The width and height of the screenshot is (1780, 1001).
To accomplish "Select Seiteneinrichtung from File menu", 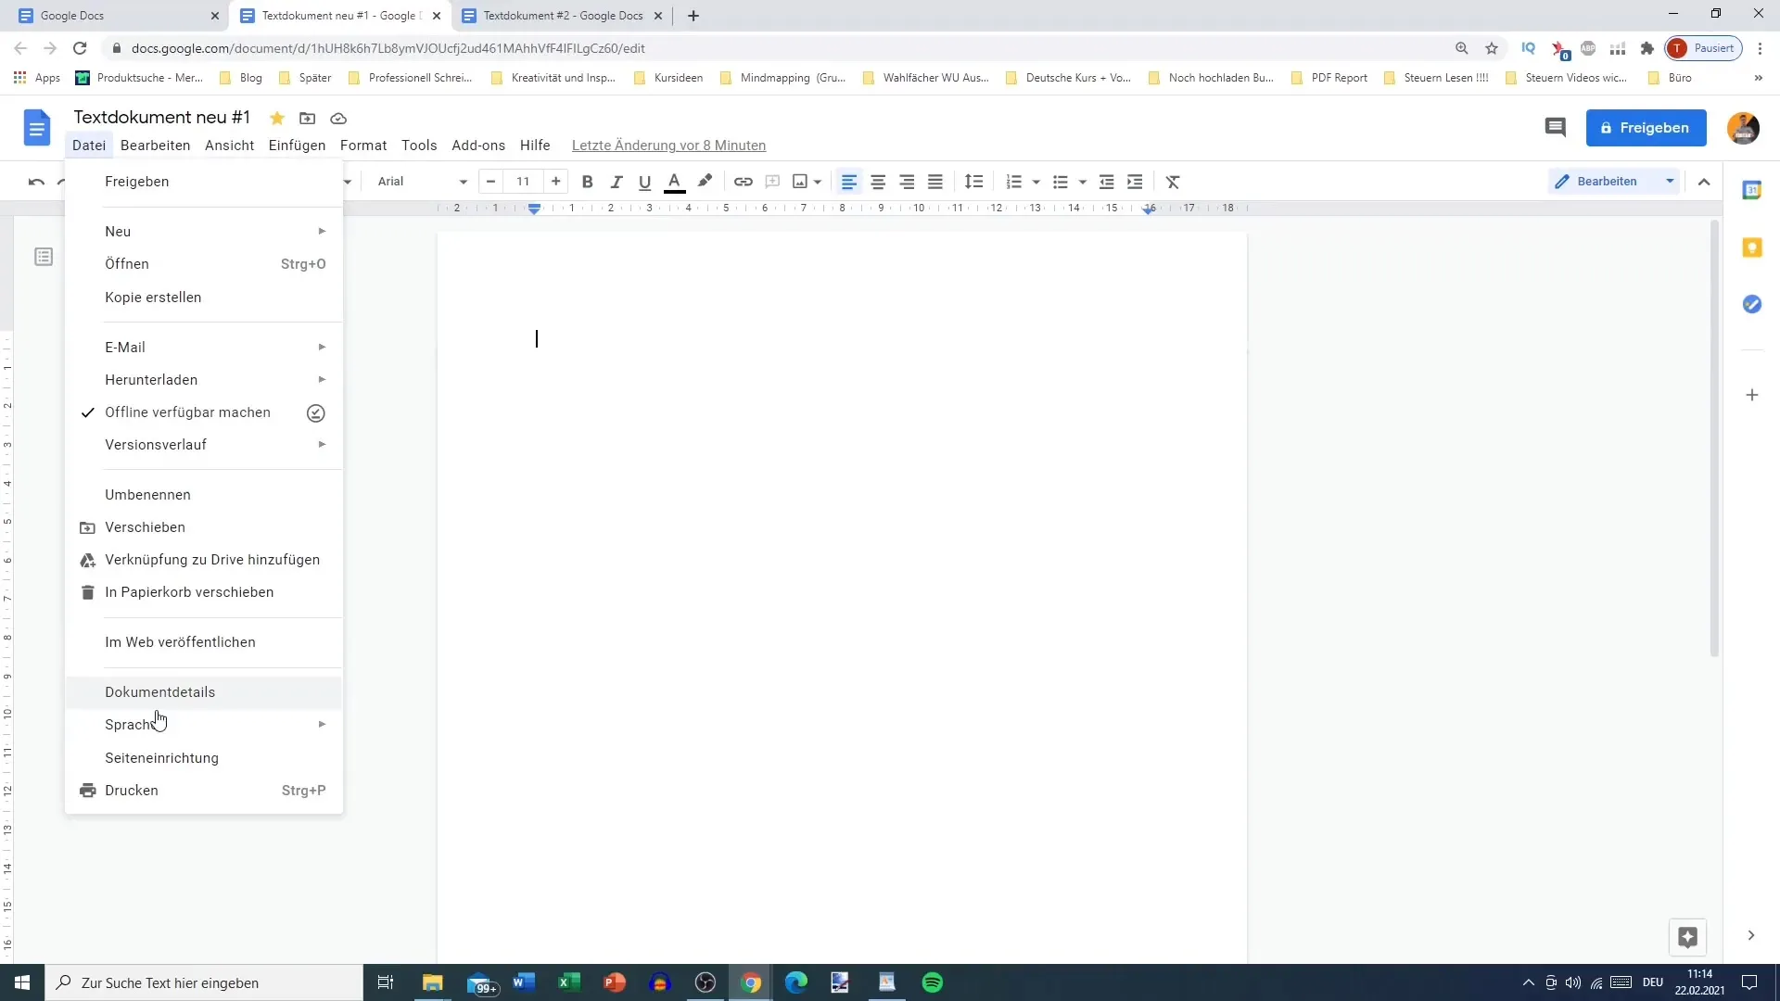I will click(162, 758).
